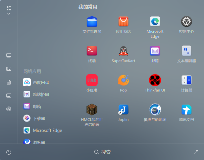Click the 我的常用 heading
Viewport: 204px width, 160px height.
click(88, 7)
